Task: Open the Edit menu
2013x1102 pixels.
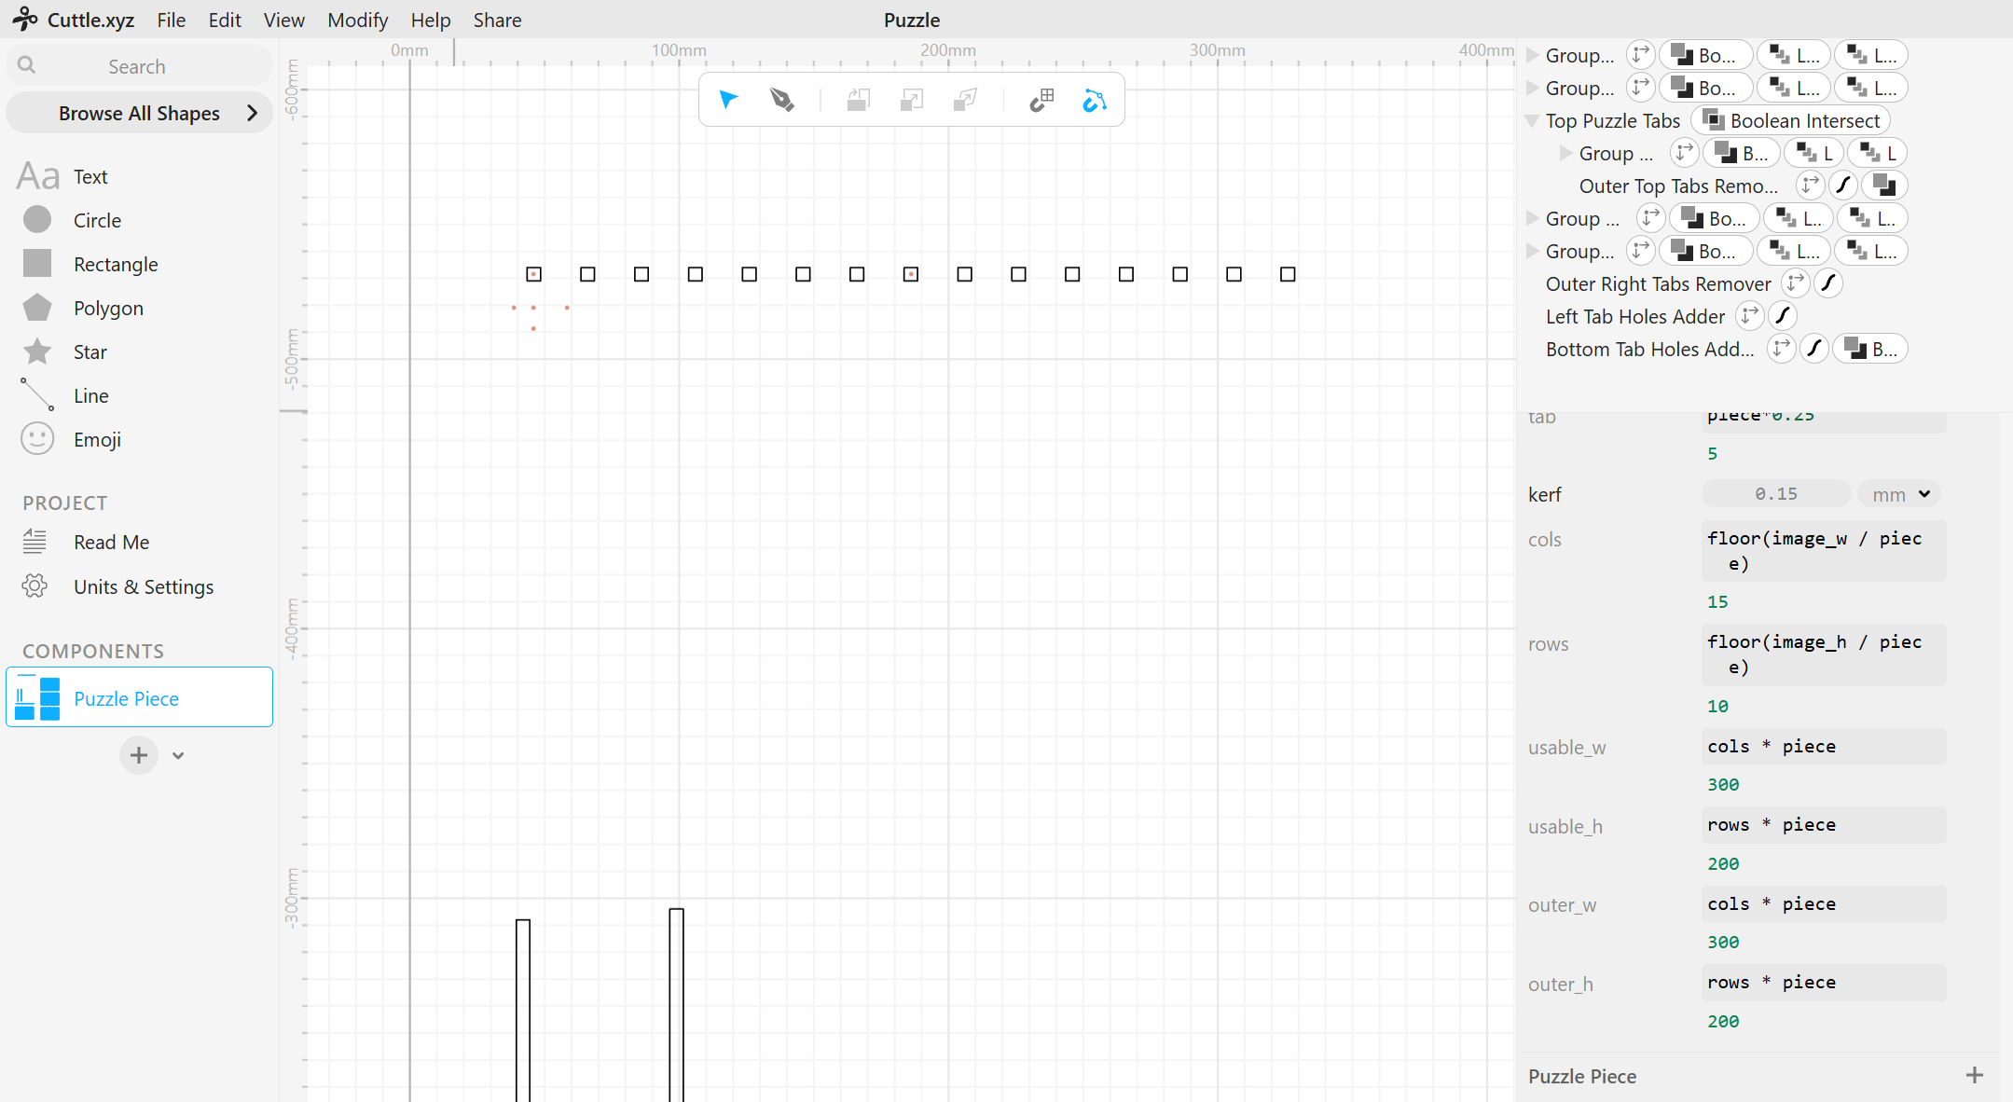Action: point(225,20)
